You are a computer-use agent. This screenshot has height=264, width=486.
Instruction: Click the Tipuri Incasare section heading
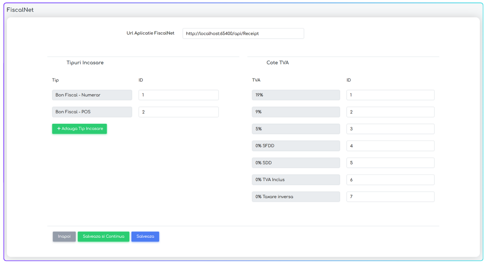click(85, 63)
